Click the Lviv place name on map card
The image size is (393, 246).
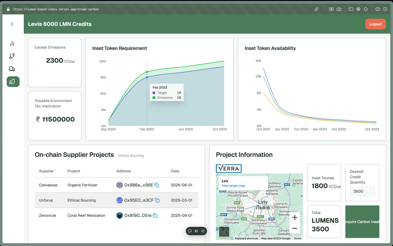point(225,181)
